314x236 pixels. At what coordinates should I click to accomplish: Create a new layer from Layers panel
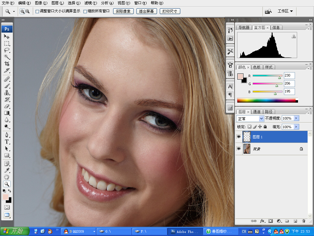pyautogui.click(x=295, y=221)
